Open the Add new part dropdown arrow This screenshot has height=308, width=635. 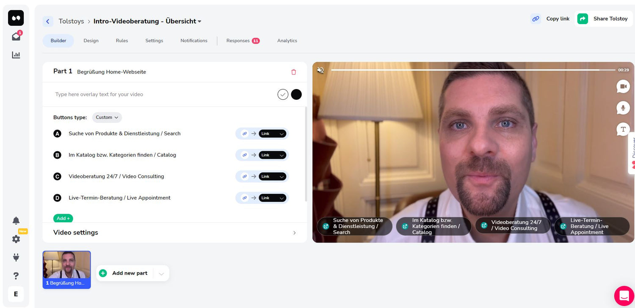click(161, 274)
